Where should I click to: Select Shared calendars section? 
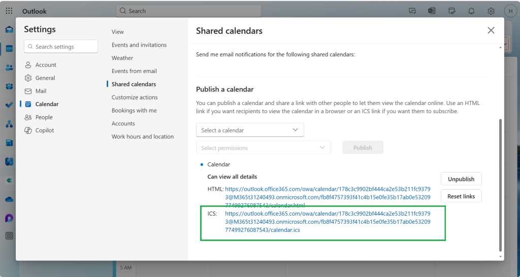(x=134, y=84)
